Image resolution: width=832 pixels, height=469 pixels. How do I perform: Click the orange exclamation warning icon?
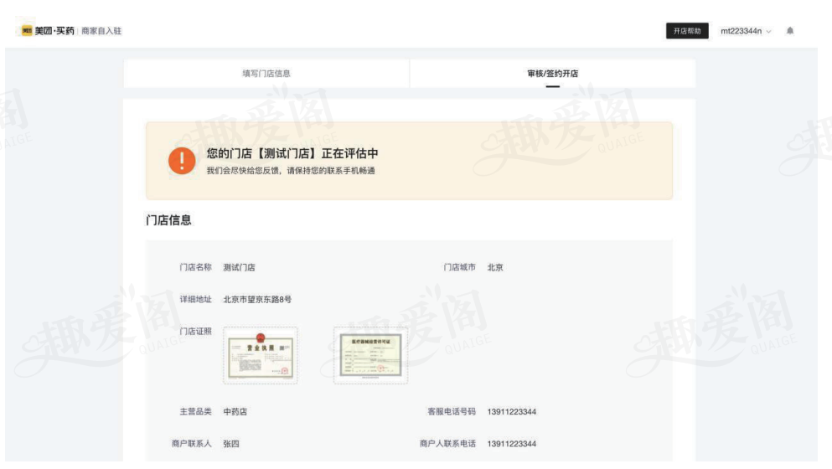tap(180, 161)
